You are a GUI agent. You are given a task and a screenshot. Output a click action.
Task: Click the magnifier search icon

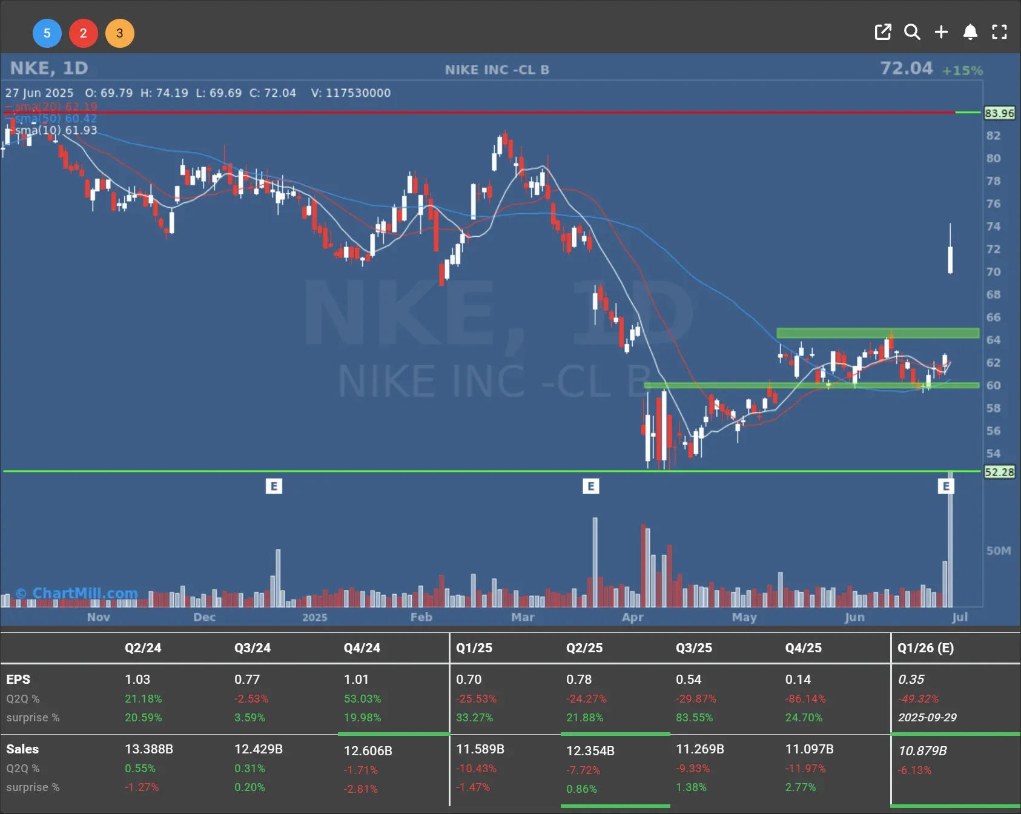tap(912, 32)
